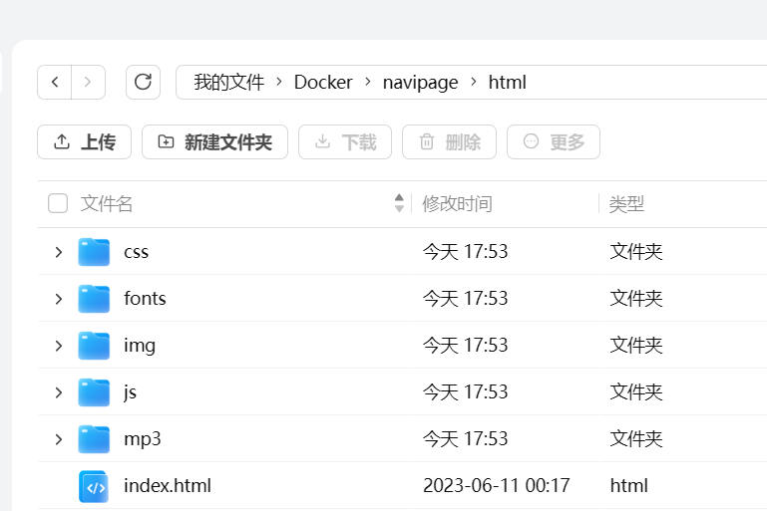Click the 类型 column header
Image resolution: width=767 pixels, height=511 pixels.
coord(626,204)
